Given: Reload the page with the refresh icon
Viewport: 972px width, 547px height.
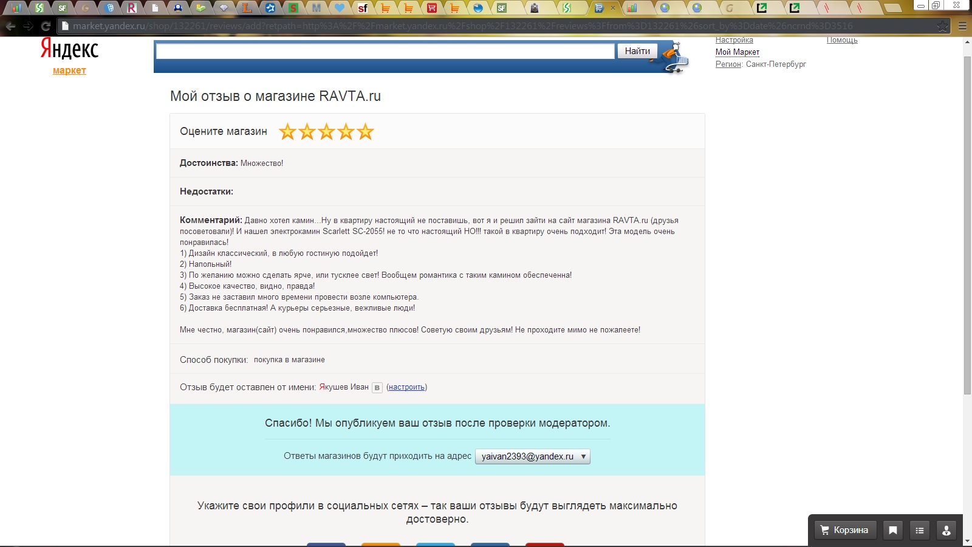Looking at the screenshot, I should pyautogui.click(x=46, y=26).
